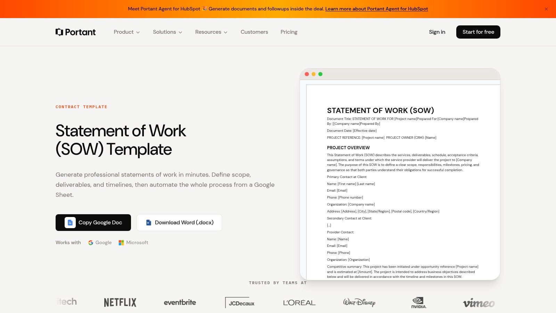Click the green dot in document preview window
The width and height of the screenshot is (556, 313).
pos(320,74)
